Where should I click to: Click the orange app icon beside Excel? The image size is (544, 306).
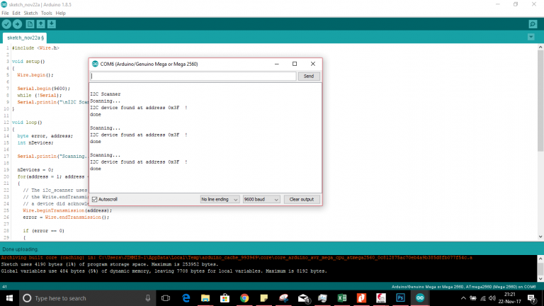click(x=361, y=298)
